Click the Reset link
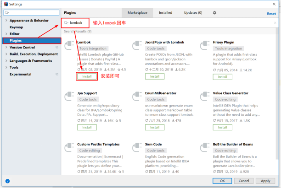The width and height of the screenshot is (281, 188). pyautogui.click(x=271, y=14)
